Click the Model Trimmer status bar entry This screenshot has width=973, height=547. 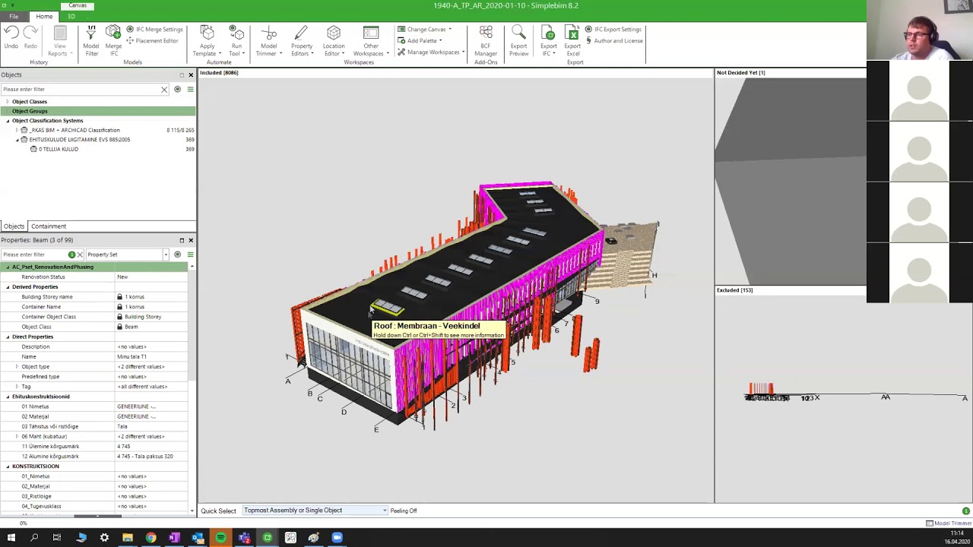tap(949, 523)
